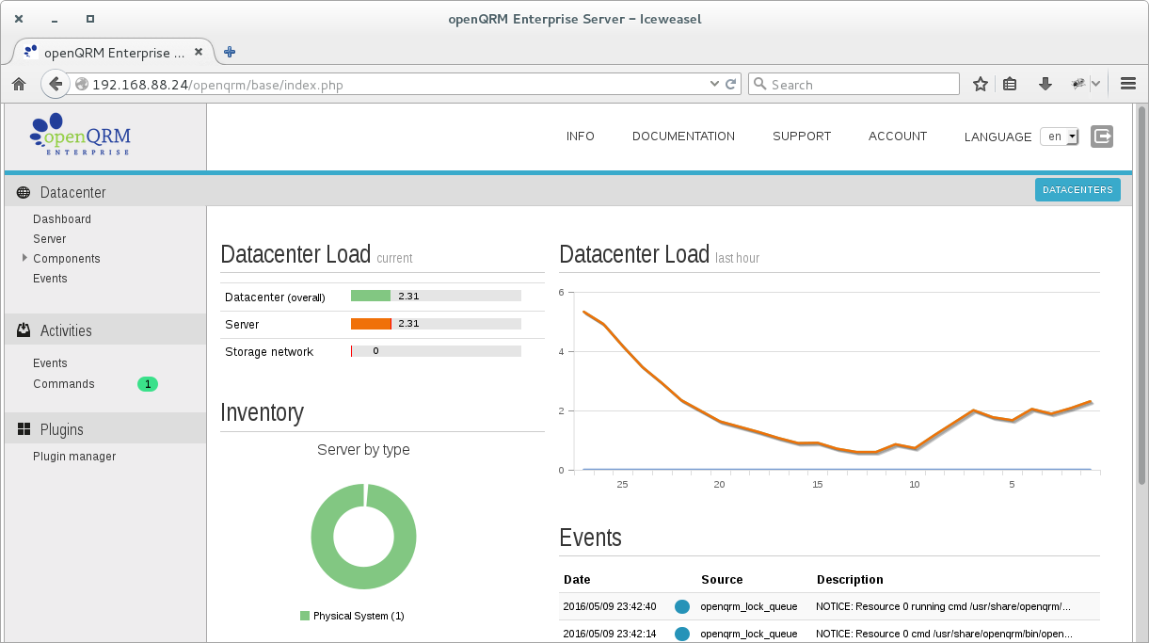Click the magnifier icon in the search box
Image resolution: width=1149 pixels, height=643 pixels.
pos(760,85)
